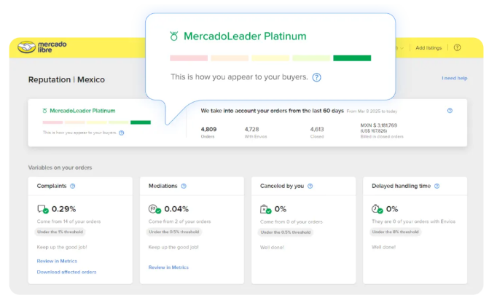Click 'Well done!' in Canceled by you card

[x=272, y=248]
